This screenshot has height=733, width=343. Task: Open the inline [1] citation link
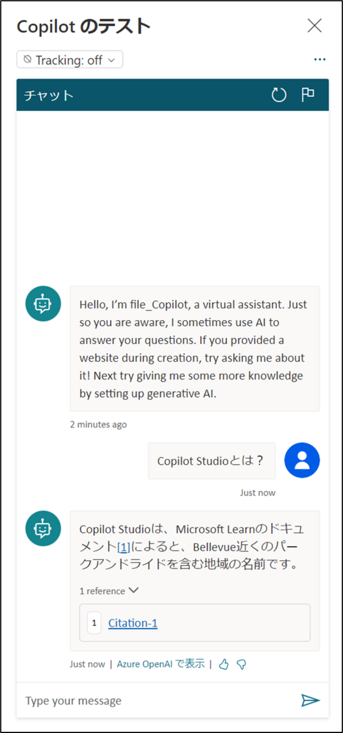(123, 547)
